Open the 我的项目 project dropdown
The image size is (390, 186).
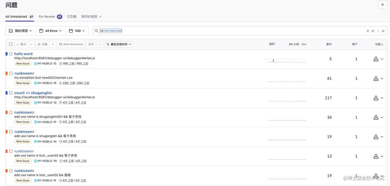(21, 31)
